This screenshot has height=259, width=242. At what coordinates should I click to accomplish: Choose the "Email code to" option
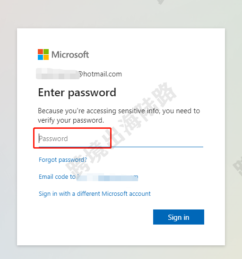(x=57, y=177)
